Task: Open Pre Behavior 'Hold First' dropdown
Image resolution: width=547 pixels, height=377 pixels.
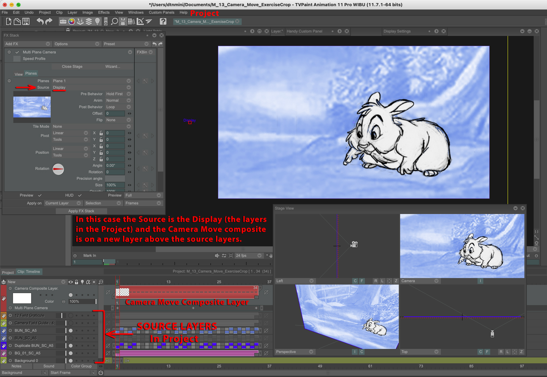Action: [118, 94]
